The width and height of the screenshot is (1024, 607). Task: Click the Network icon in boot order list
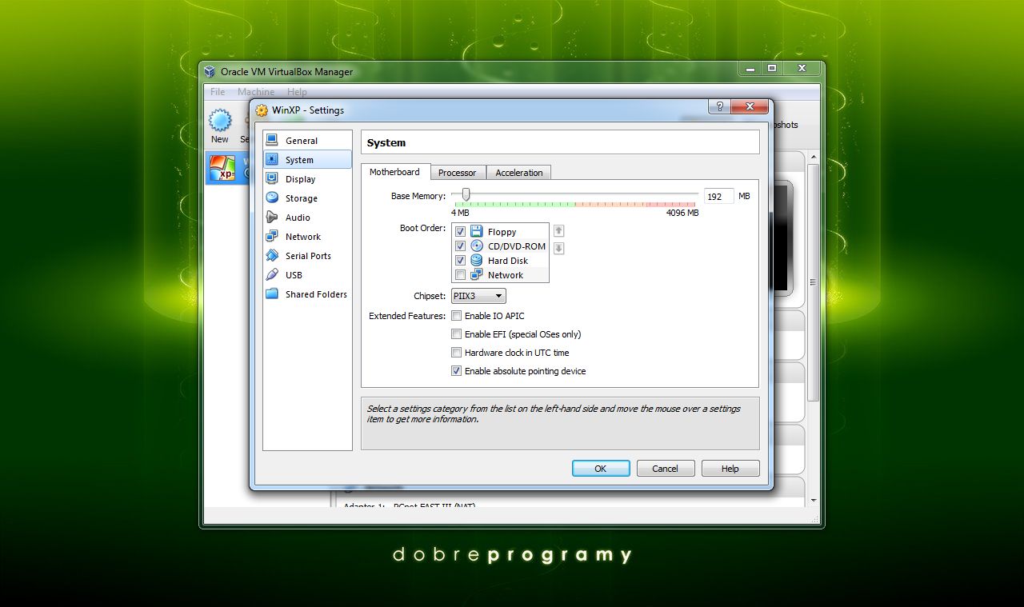coord(477,274)
